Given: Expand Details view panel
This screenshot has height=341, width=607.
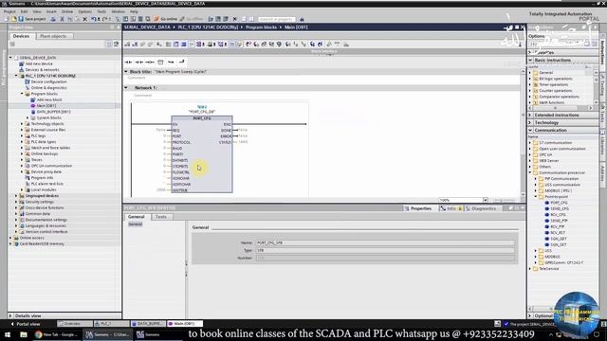Looking at the screenshot, I should tap(10, 315).
